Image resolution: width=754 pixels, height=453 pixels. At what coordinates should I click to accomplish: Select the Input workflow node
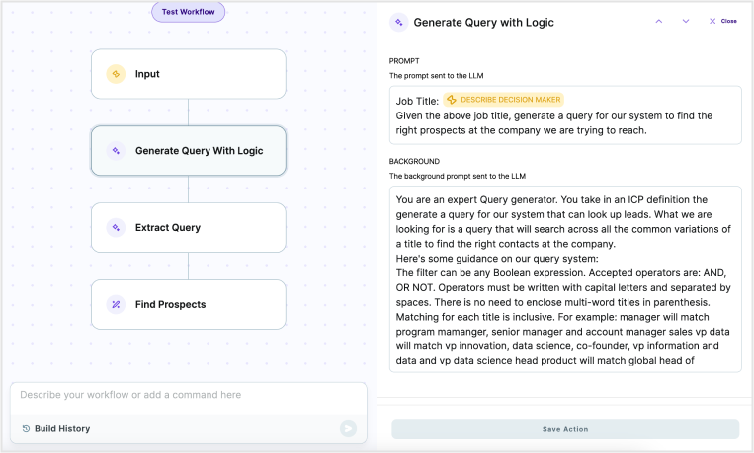188,74
